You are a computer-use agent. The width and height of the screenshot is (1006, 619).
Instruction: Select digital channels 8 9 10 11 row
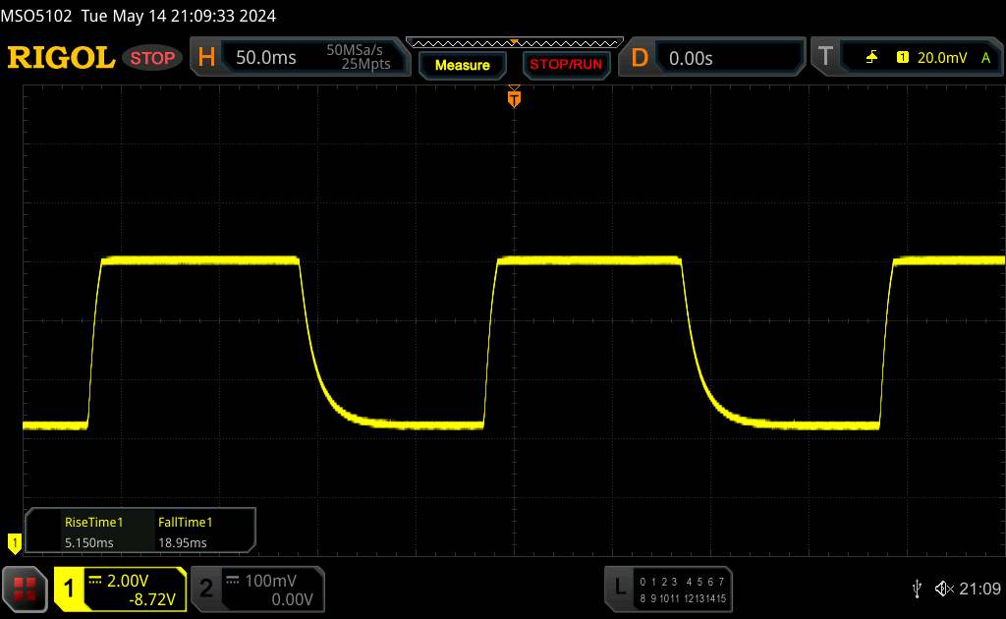659,598
